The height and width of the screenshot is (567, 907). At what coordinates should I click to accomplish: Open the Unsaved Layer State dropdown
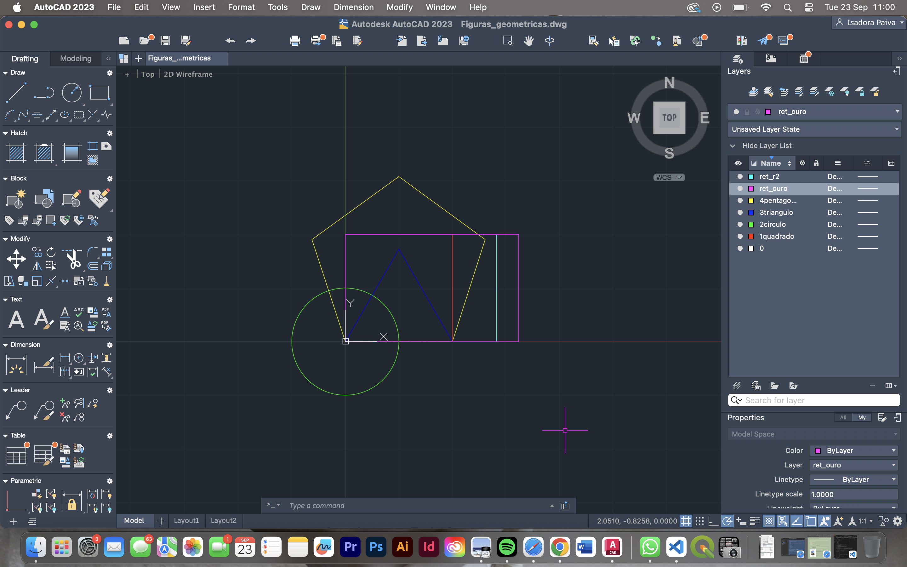[x=897, y=129]
